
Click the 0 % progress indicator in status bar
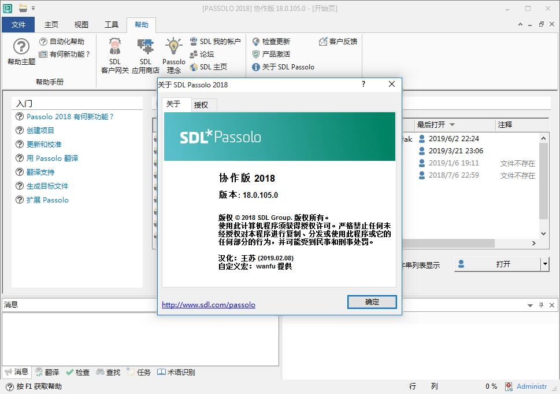tap(491, 386)
